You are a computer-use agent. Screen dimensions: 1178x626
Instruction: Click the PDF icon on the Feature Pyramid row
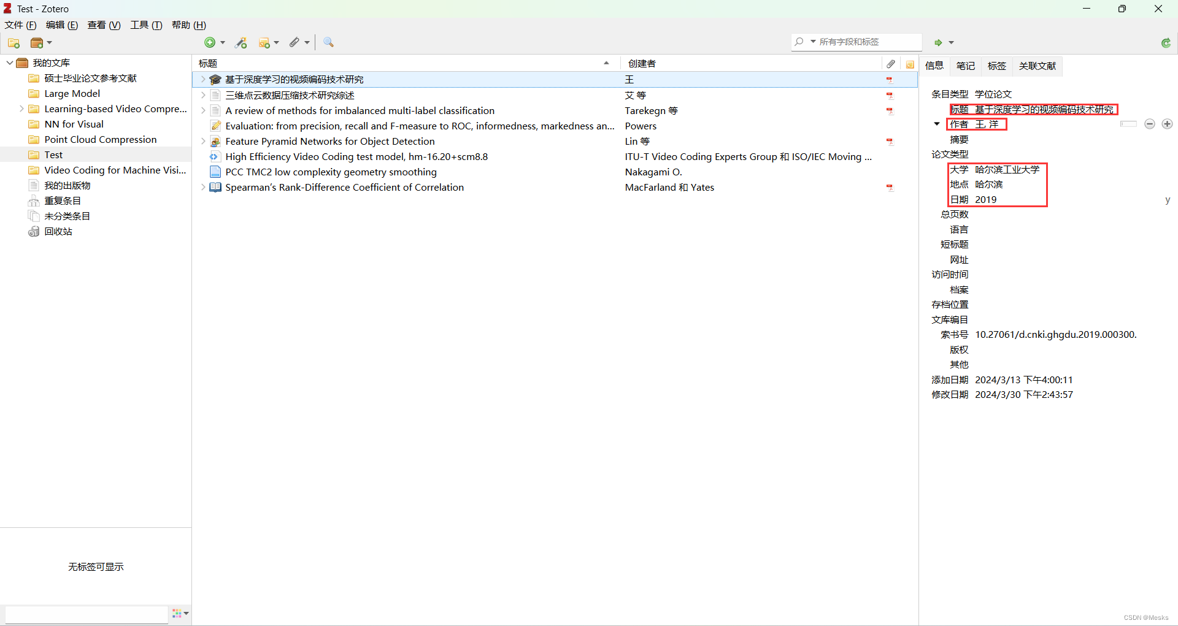(889, 142)
